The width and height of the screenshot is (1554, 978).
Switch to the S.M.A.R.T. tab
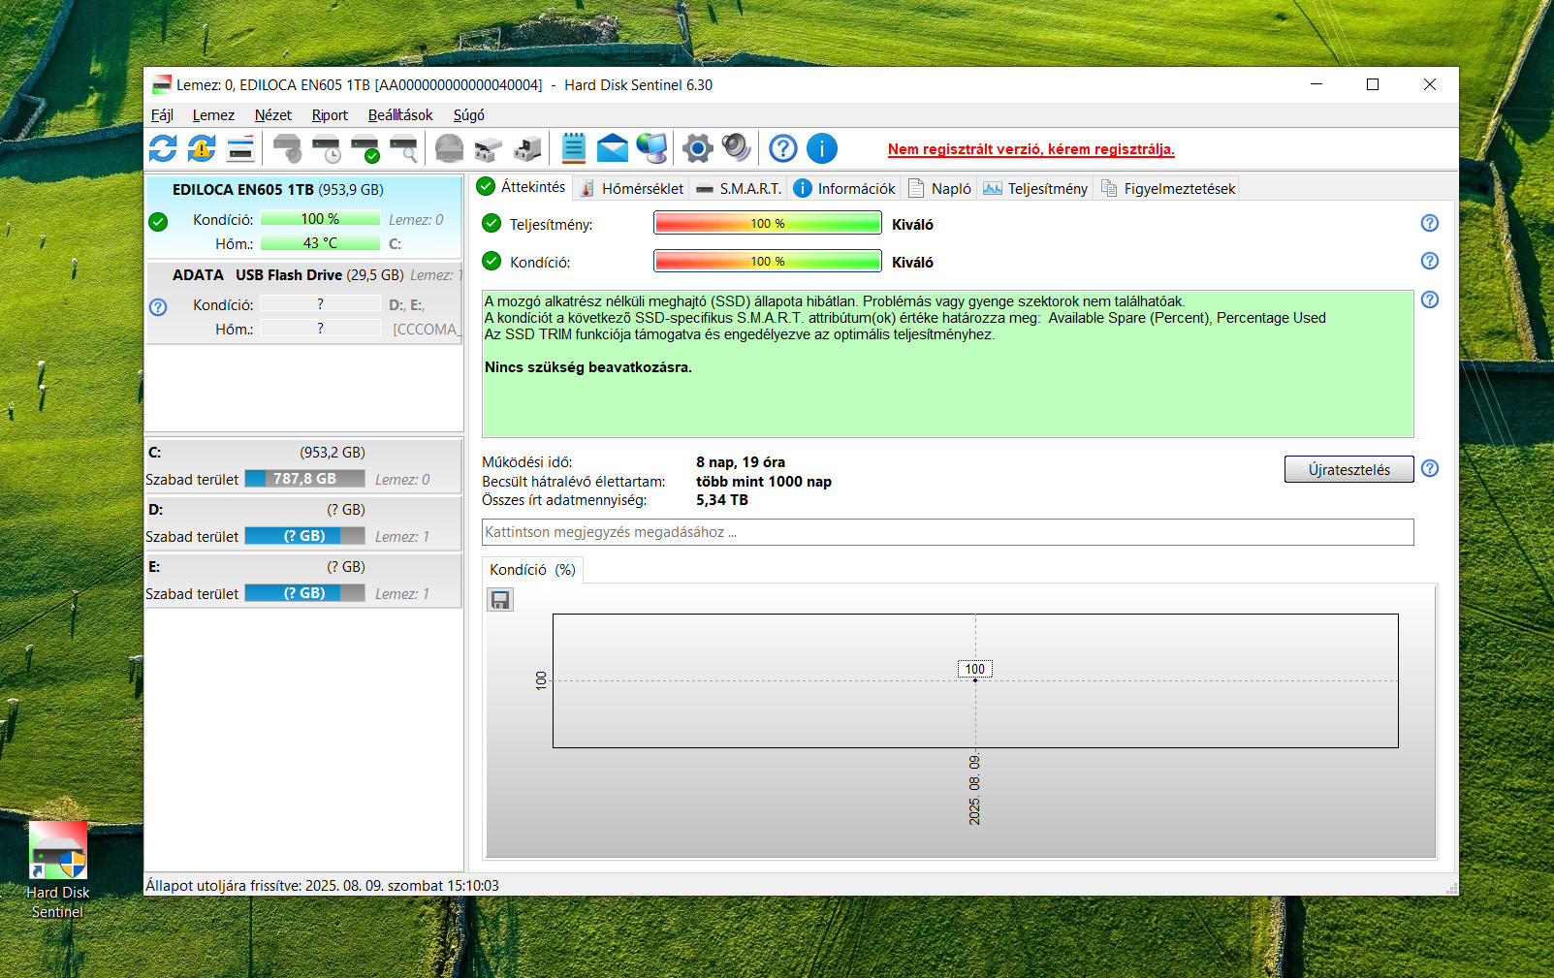tap(739, 188)
